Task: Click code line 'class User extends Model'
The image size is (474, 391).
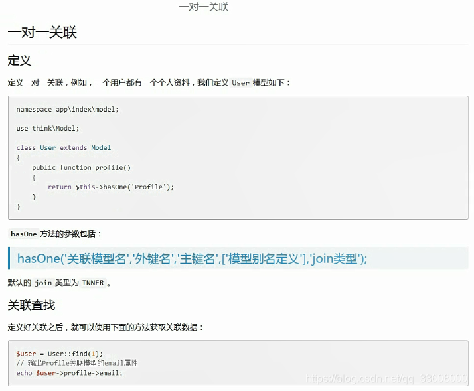Action: pos(64,148)
